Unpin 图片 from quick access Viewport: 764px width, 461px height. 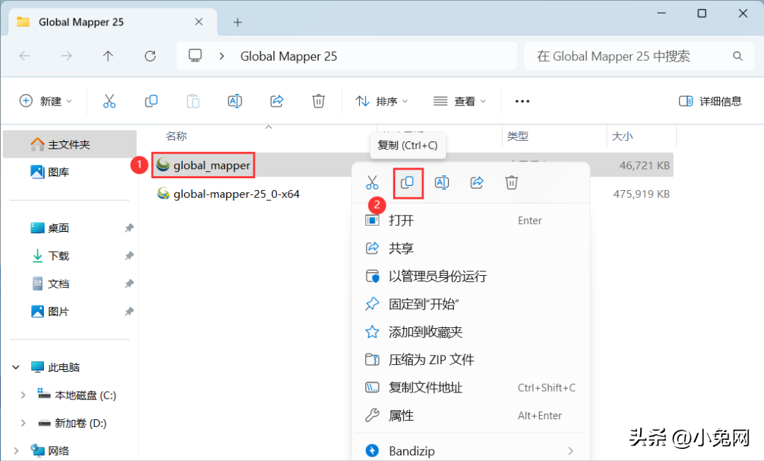(x=129, y=312)
